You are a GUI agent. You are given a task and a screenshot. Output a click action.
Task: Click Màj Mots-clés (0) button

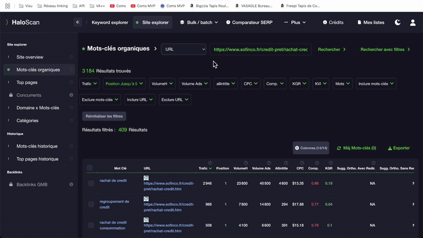pos(356,148)
